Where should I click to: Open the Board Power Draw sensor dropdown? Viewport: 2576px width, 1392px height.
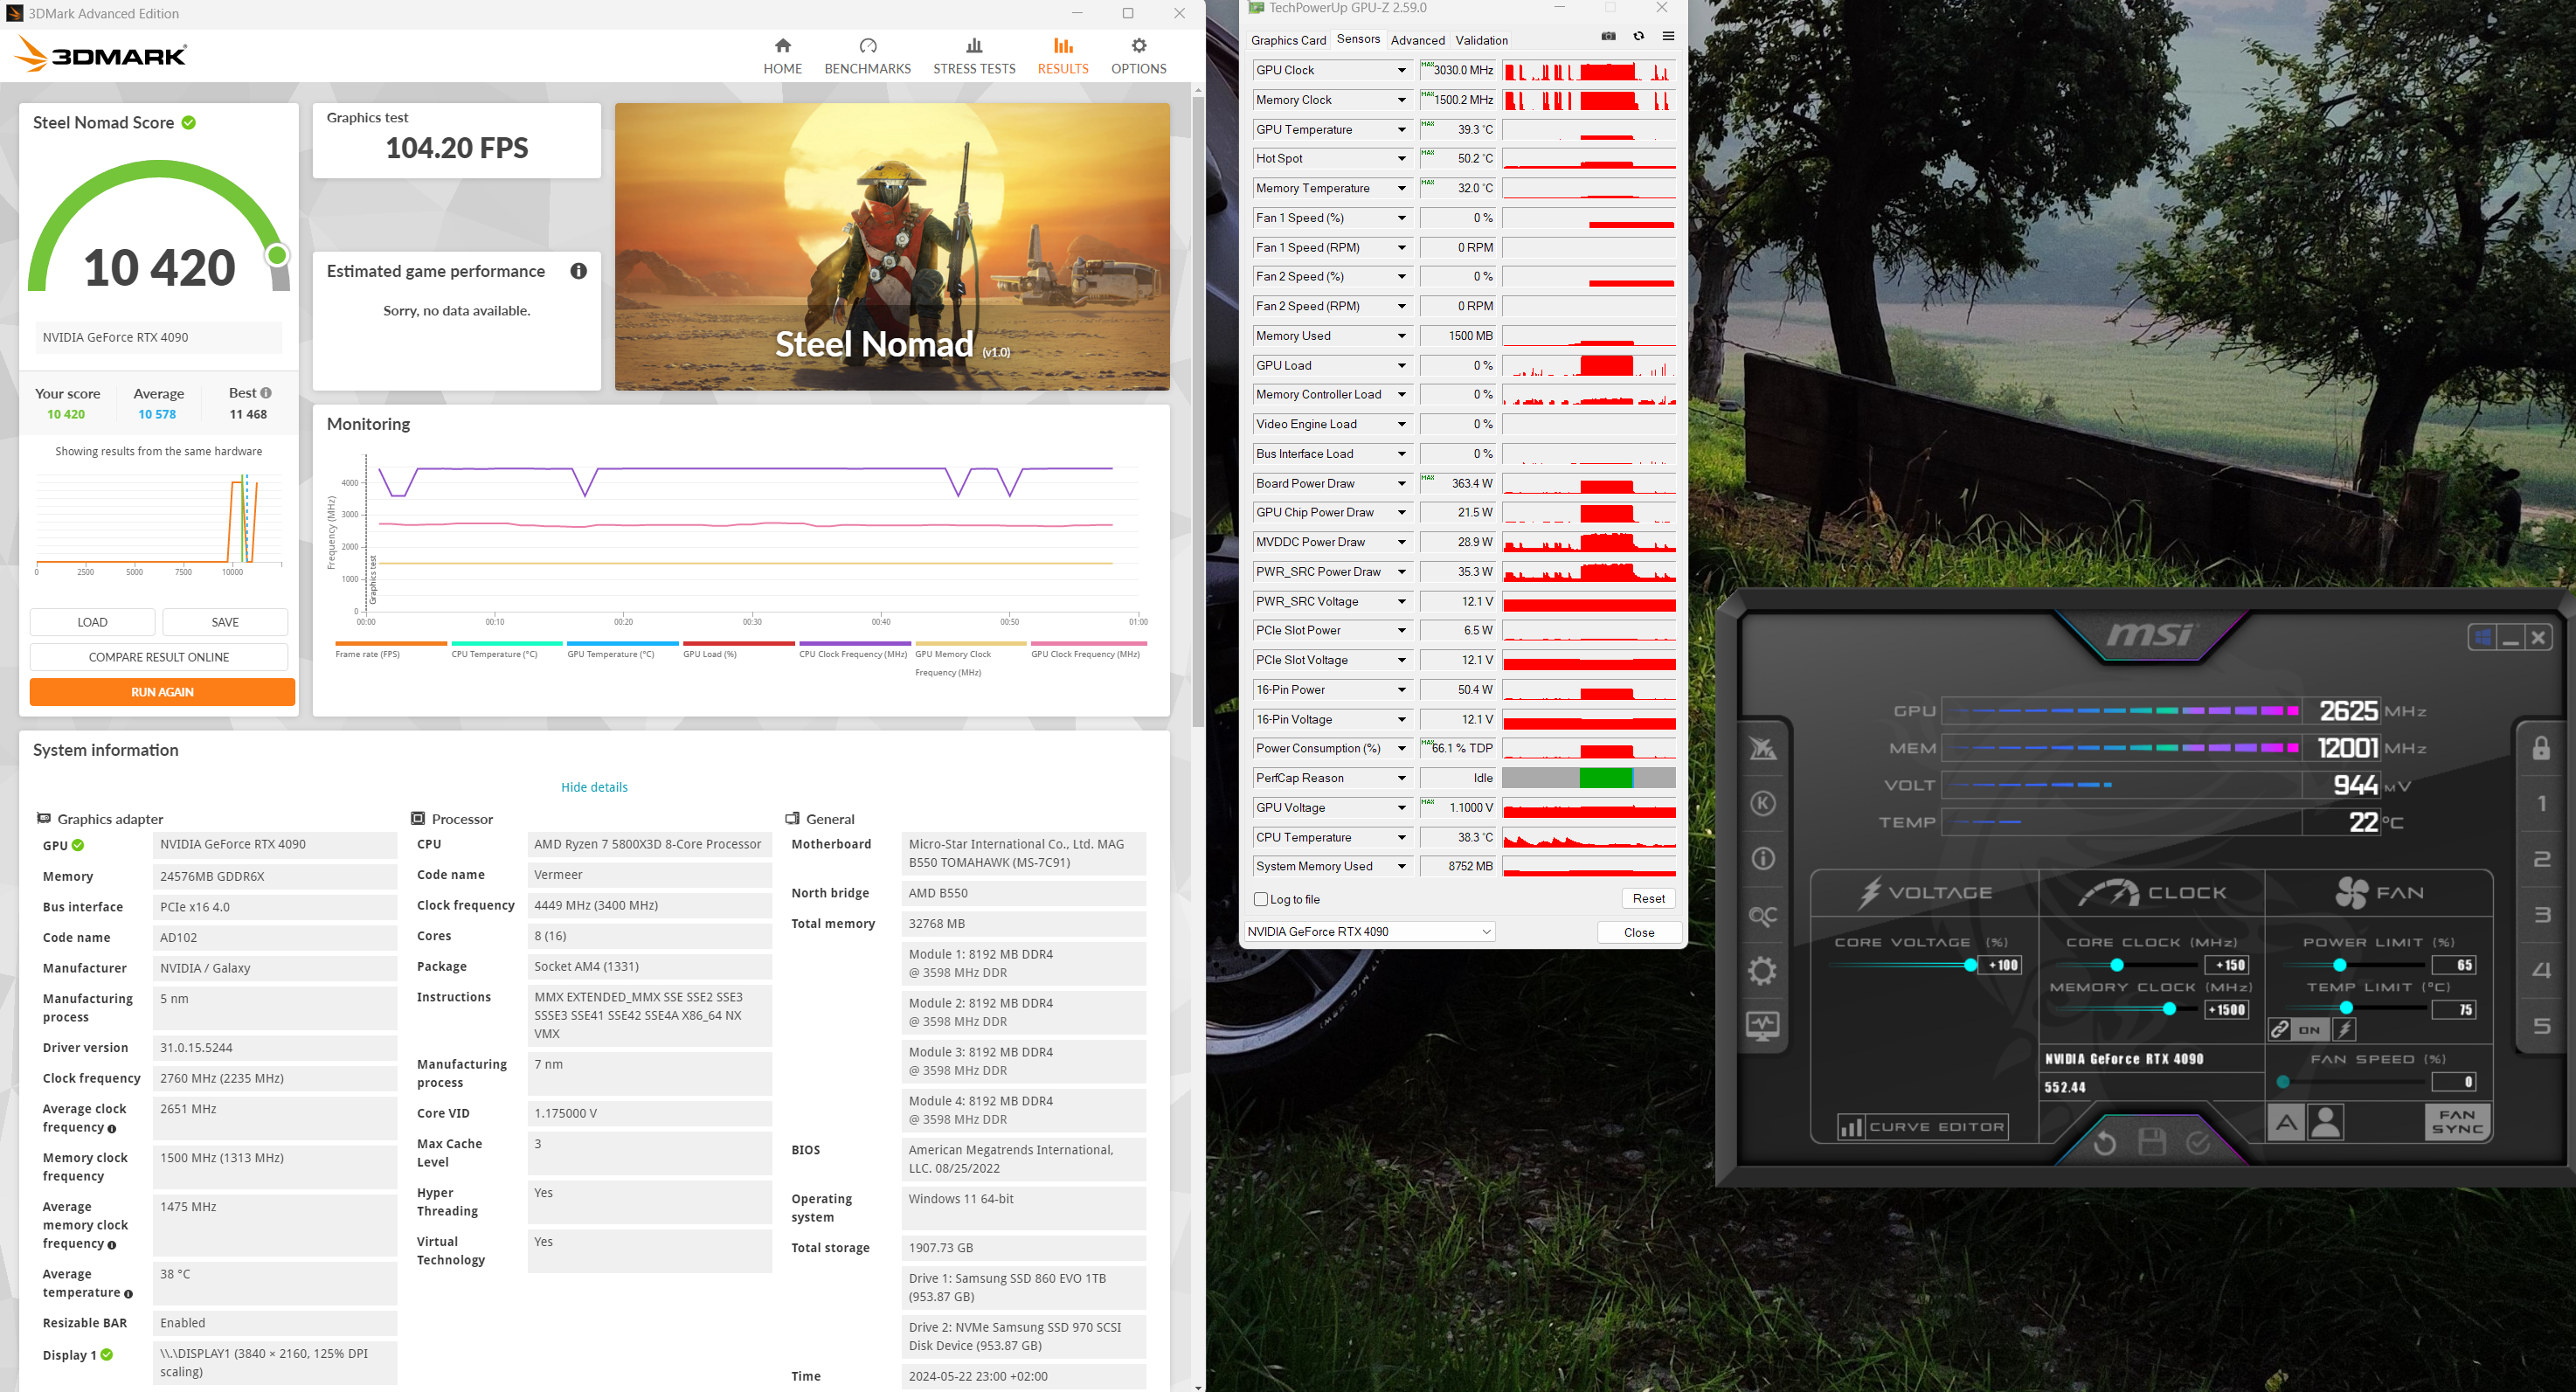tap(1401, 483)
